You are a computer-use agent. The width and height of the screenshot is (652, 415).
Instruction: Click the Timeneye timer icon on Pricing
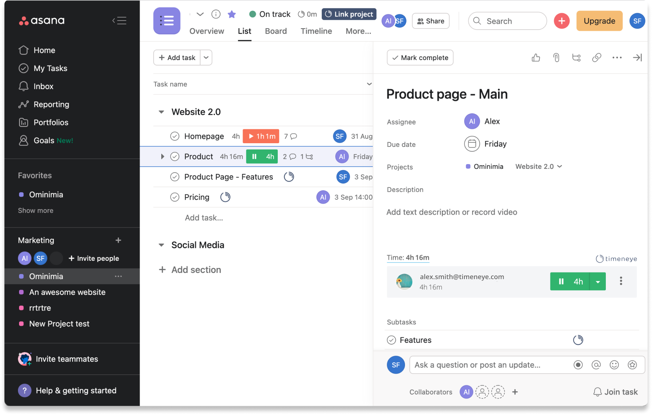(225, 197)
